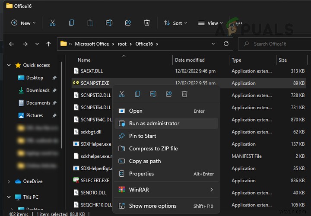Click the Share icon in the top toolbar
Image resolution: width=311 pixels, height=216 pixels.
click(x=128, y=23)
